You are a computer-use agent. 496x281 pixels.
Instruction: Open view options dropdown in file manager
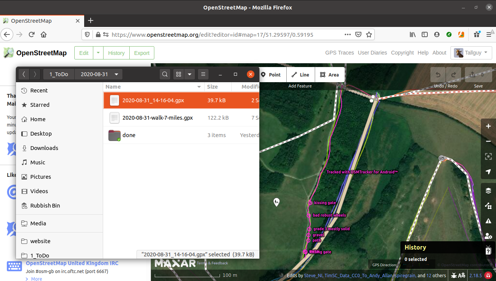[x=190, y=74]
